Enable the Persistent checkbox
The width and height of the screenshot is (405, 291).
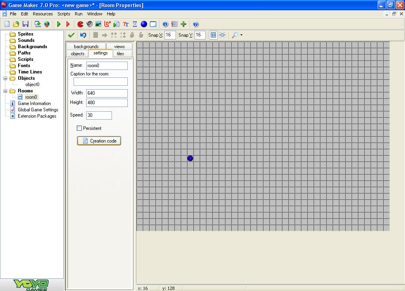tap(79, 128)
